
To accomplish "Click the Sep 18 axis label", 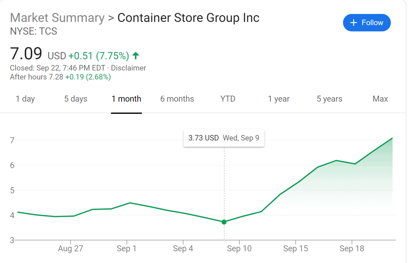I will coord(352,248).
